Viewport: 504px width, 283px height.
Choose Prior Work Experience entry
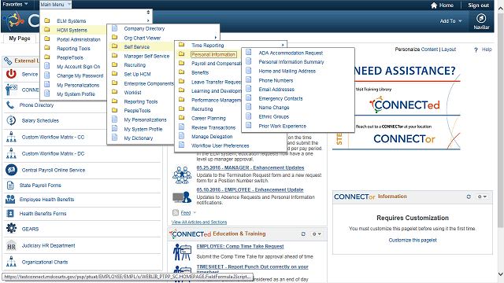(x=282, y=126)
